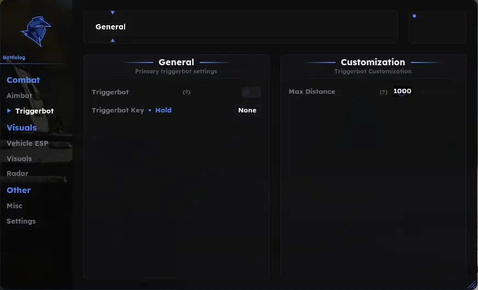
Task: Click the blue dot in top-right box
Action: [414, 16]
